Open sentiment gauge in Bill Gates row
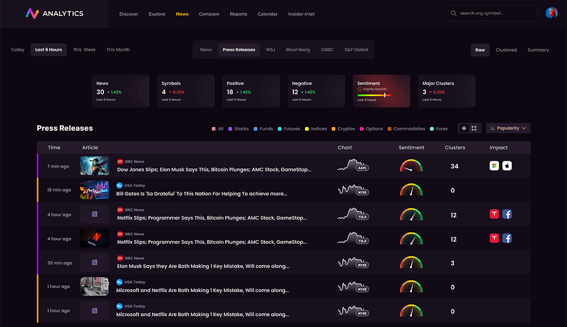The image size is (567, 327). click(x=411, y=190)
